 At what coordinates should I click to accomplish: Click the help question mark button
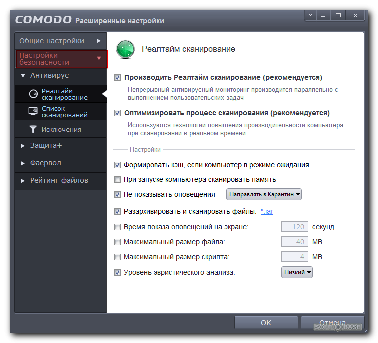coord(311,16)
